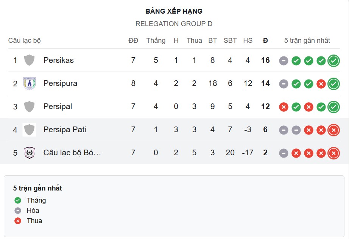Click the BẢNG XẾP HẠNG table title
Viewport: 349px width, 239px height.
tap(174, 11)
